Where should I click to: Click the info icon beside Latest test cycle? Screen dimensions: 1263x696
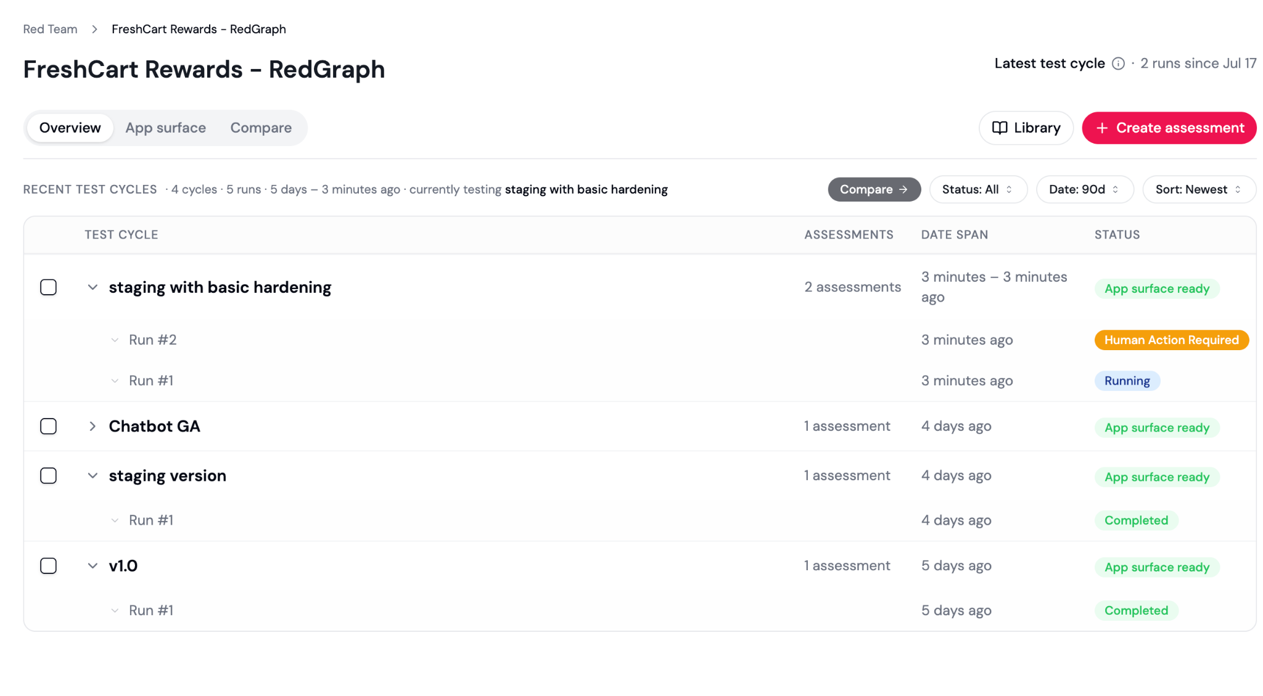[1118, 63]
